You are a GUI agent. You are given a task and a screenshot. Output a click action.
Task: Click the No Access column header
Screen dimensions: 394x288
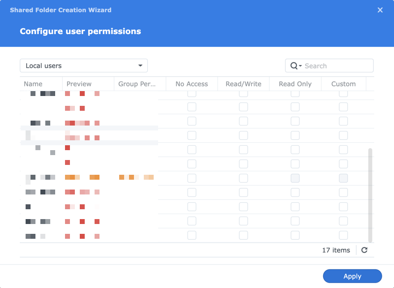(x=192, y=84)
